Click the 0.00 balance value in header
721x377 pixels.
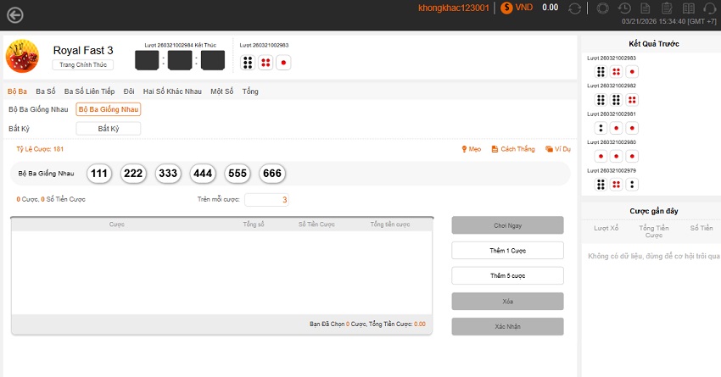pos(550,8)
